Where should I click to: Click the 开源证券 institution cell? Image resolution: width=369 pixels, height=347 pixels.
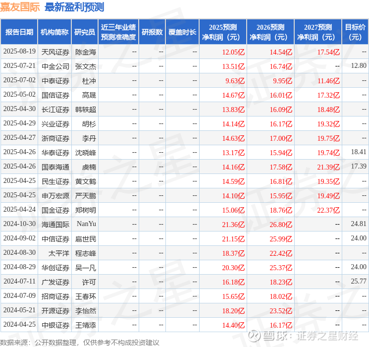click(55, 311)
